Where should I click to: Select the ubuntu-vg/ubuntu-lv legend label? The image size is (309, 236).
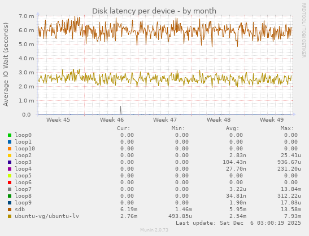pyautogui.click(x=47, y=216)
